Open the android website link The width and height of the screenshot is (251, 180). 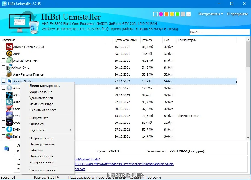tap(80, 169)
